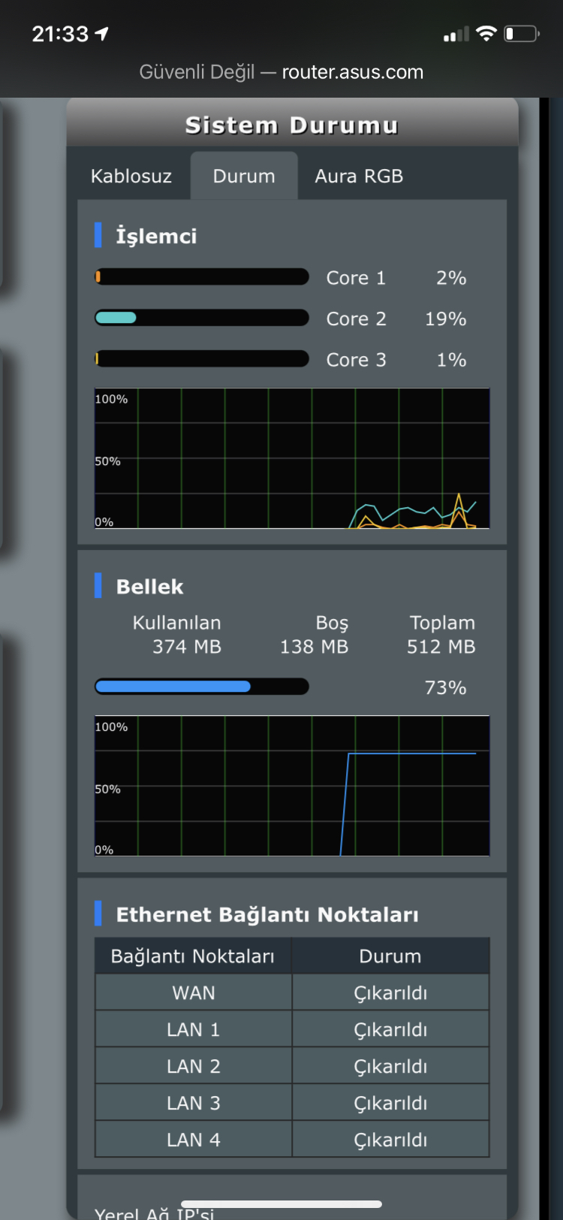Tap the Wi-Fi status icon
563x1220 pixels.
point(486,33)
